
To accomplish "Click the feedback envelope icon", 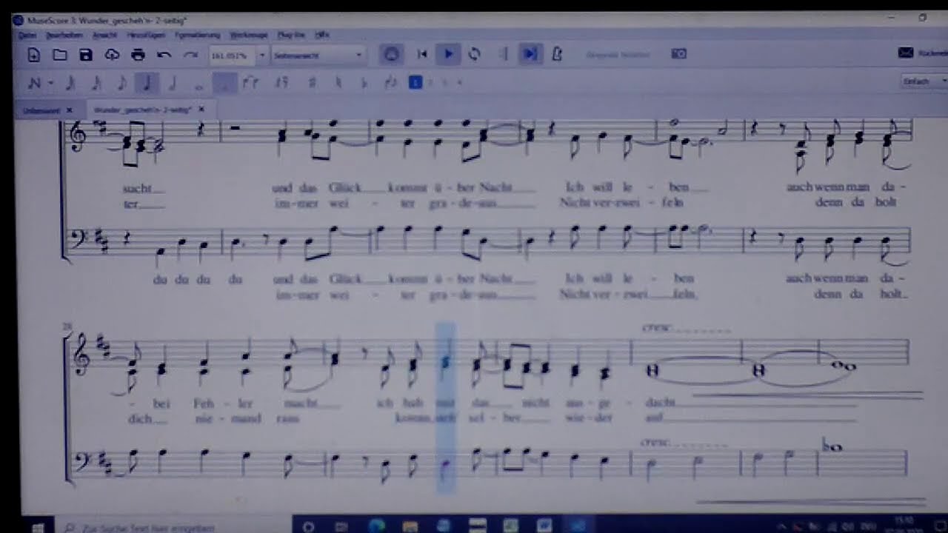I will click(905, 53).
